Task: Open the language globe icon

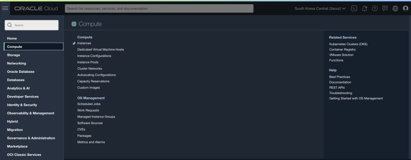Action: pos(395,8)
